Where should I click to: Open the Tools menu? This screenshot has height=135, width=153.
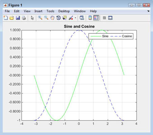coord(50,11)
